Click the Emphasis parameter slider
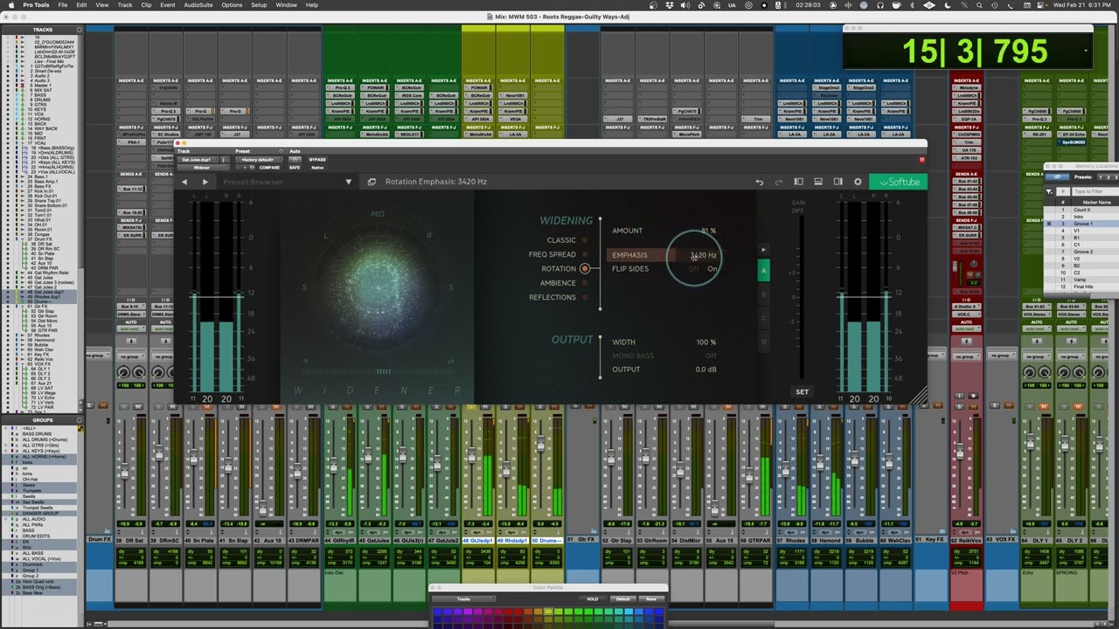Image resolution: width=1119 pixels, height=629 pixels. point(664,255)
